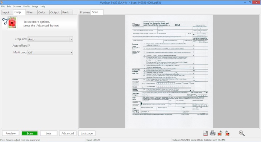Restore down the VueScan window

tap(250, 2)
